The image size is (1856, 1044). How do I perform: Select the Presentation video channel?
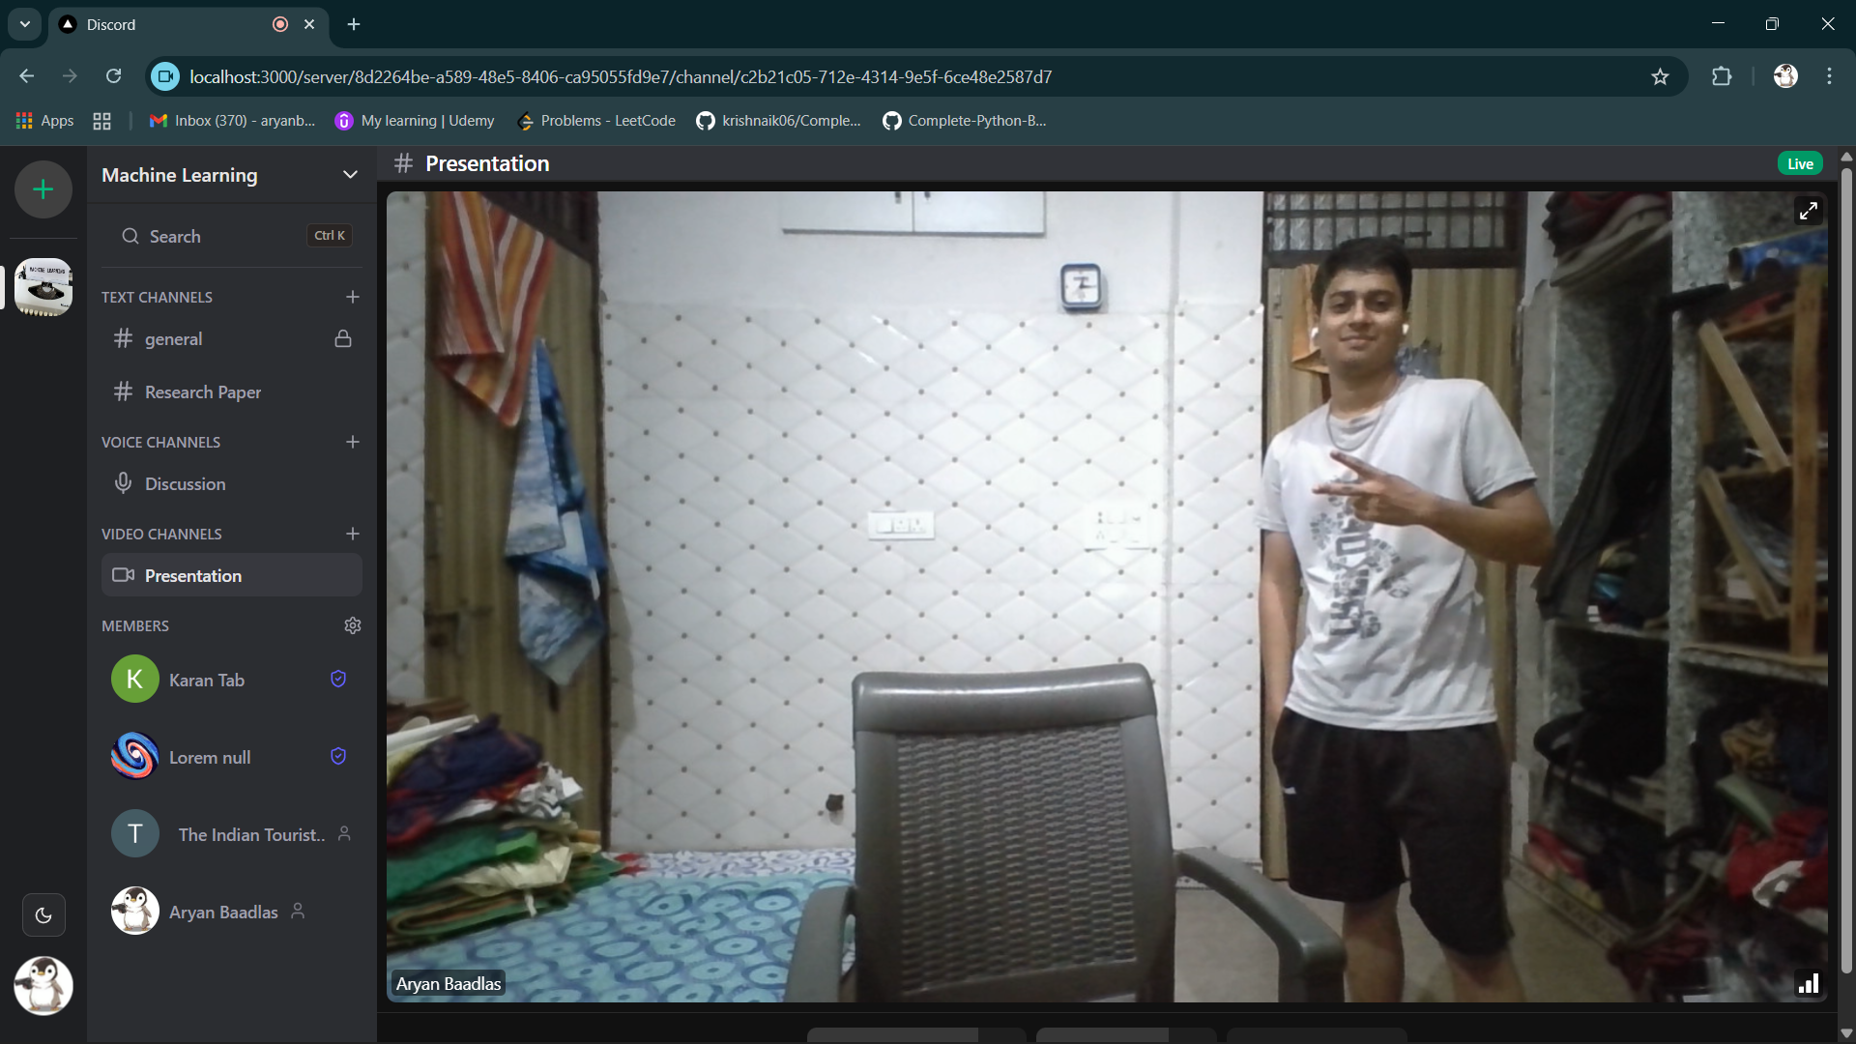193,576
